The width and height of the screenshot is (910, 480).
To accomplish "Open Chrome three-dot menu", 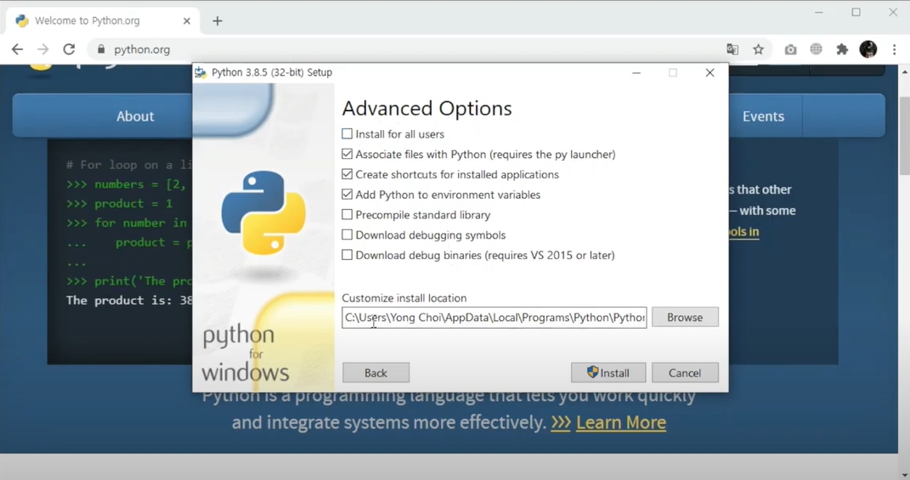I will point(895,49).
